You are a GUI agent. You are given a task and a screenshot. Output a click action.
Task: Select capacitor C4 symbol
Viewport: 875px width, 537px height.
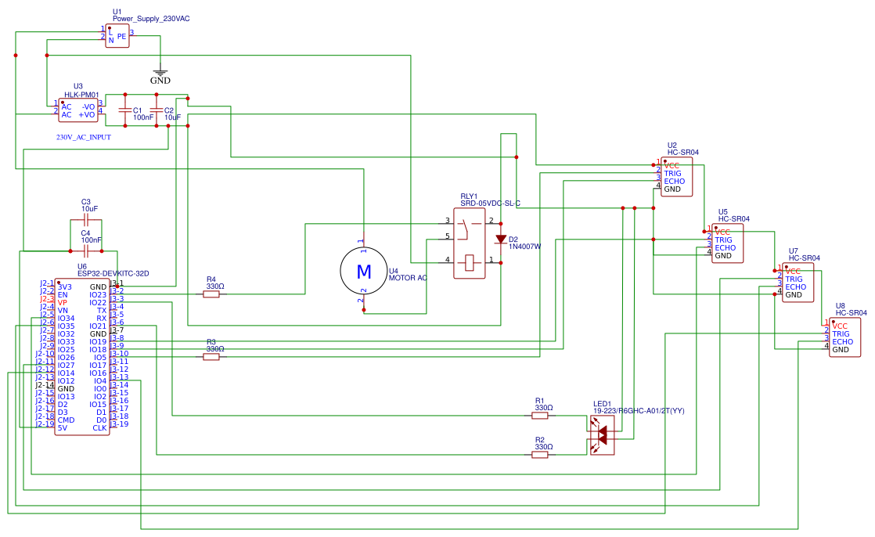86,251
